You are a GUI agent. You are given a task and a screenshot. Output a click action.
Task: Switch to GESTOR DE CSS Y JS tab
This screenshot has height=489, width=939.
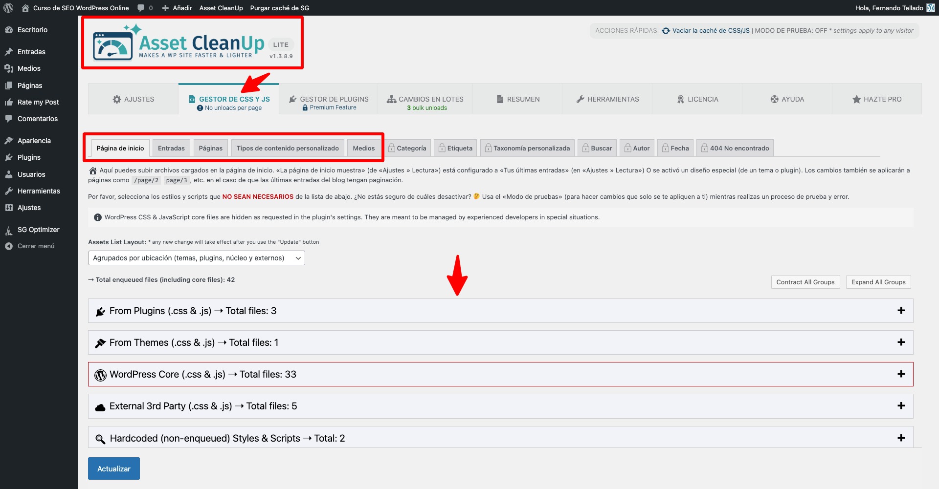[229, 99]
